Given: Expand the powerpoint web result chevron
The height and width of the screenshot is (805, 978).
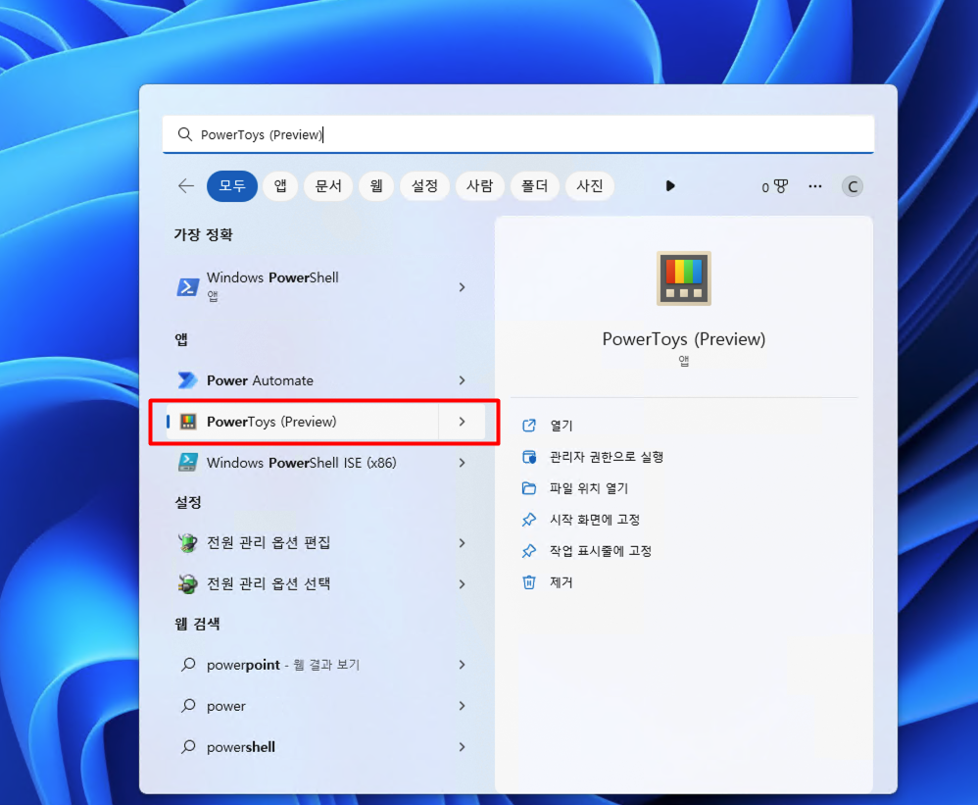Looking at the screenshot, I should [x=463, y=665].
